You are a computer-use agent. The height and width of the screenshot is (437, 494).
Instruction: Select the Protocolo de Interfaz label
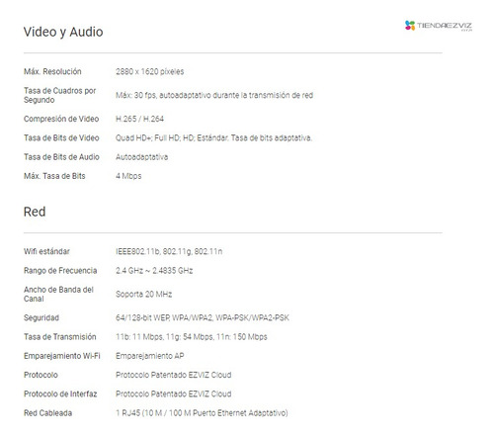pyautogui.click(x=60, y=394)
